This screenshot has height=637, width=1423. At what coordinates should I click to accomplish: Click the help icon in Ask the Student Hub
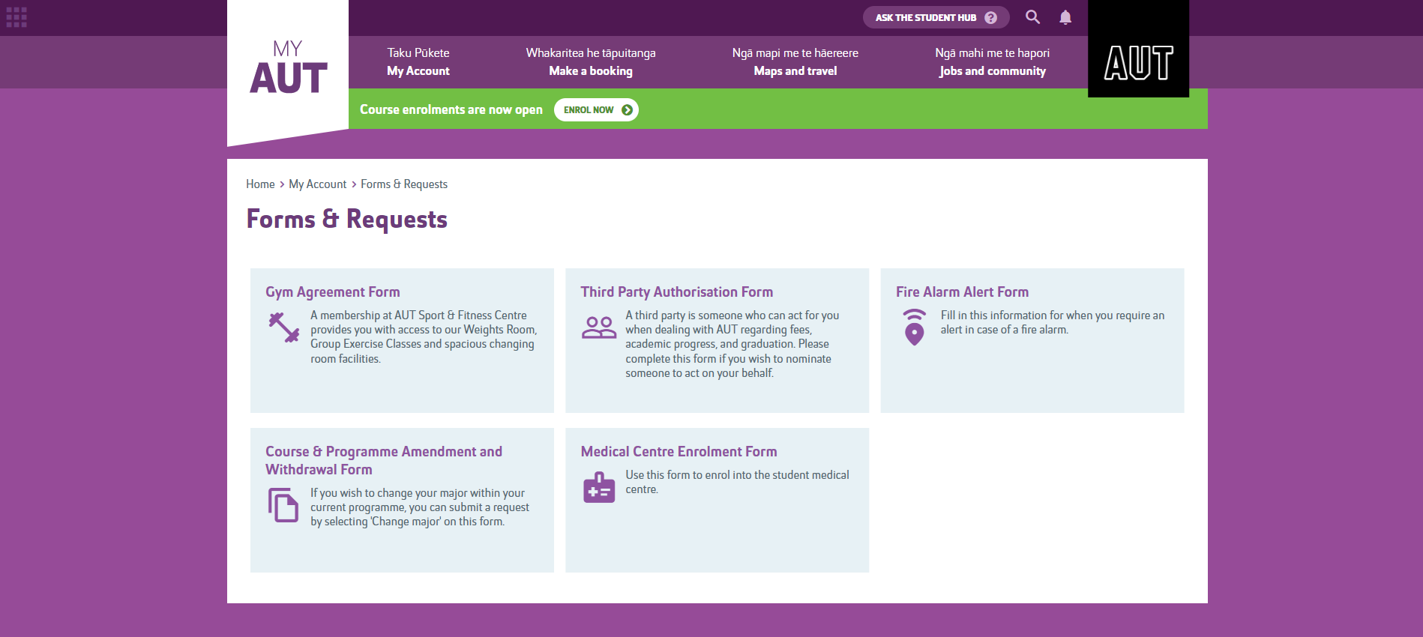click(x=991, y=17)
